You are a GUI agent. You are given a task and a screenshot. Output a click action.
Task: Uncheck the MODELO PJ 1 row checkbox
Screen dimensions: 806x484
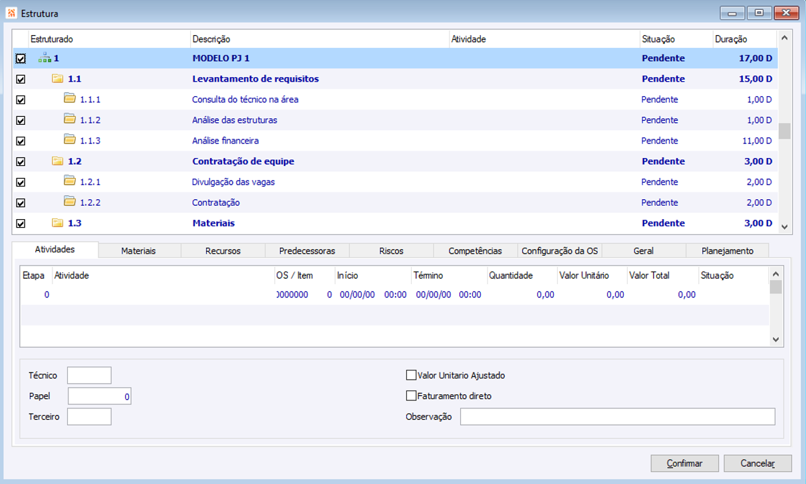click(21, 58)
